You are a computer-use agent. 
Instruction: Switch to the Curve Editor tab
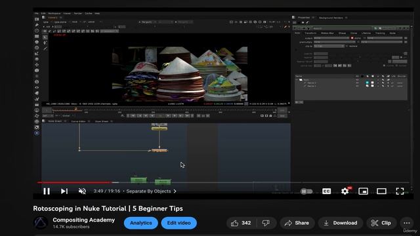click(x=78, y=121)
